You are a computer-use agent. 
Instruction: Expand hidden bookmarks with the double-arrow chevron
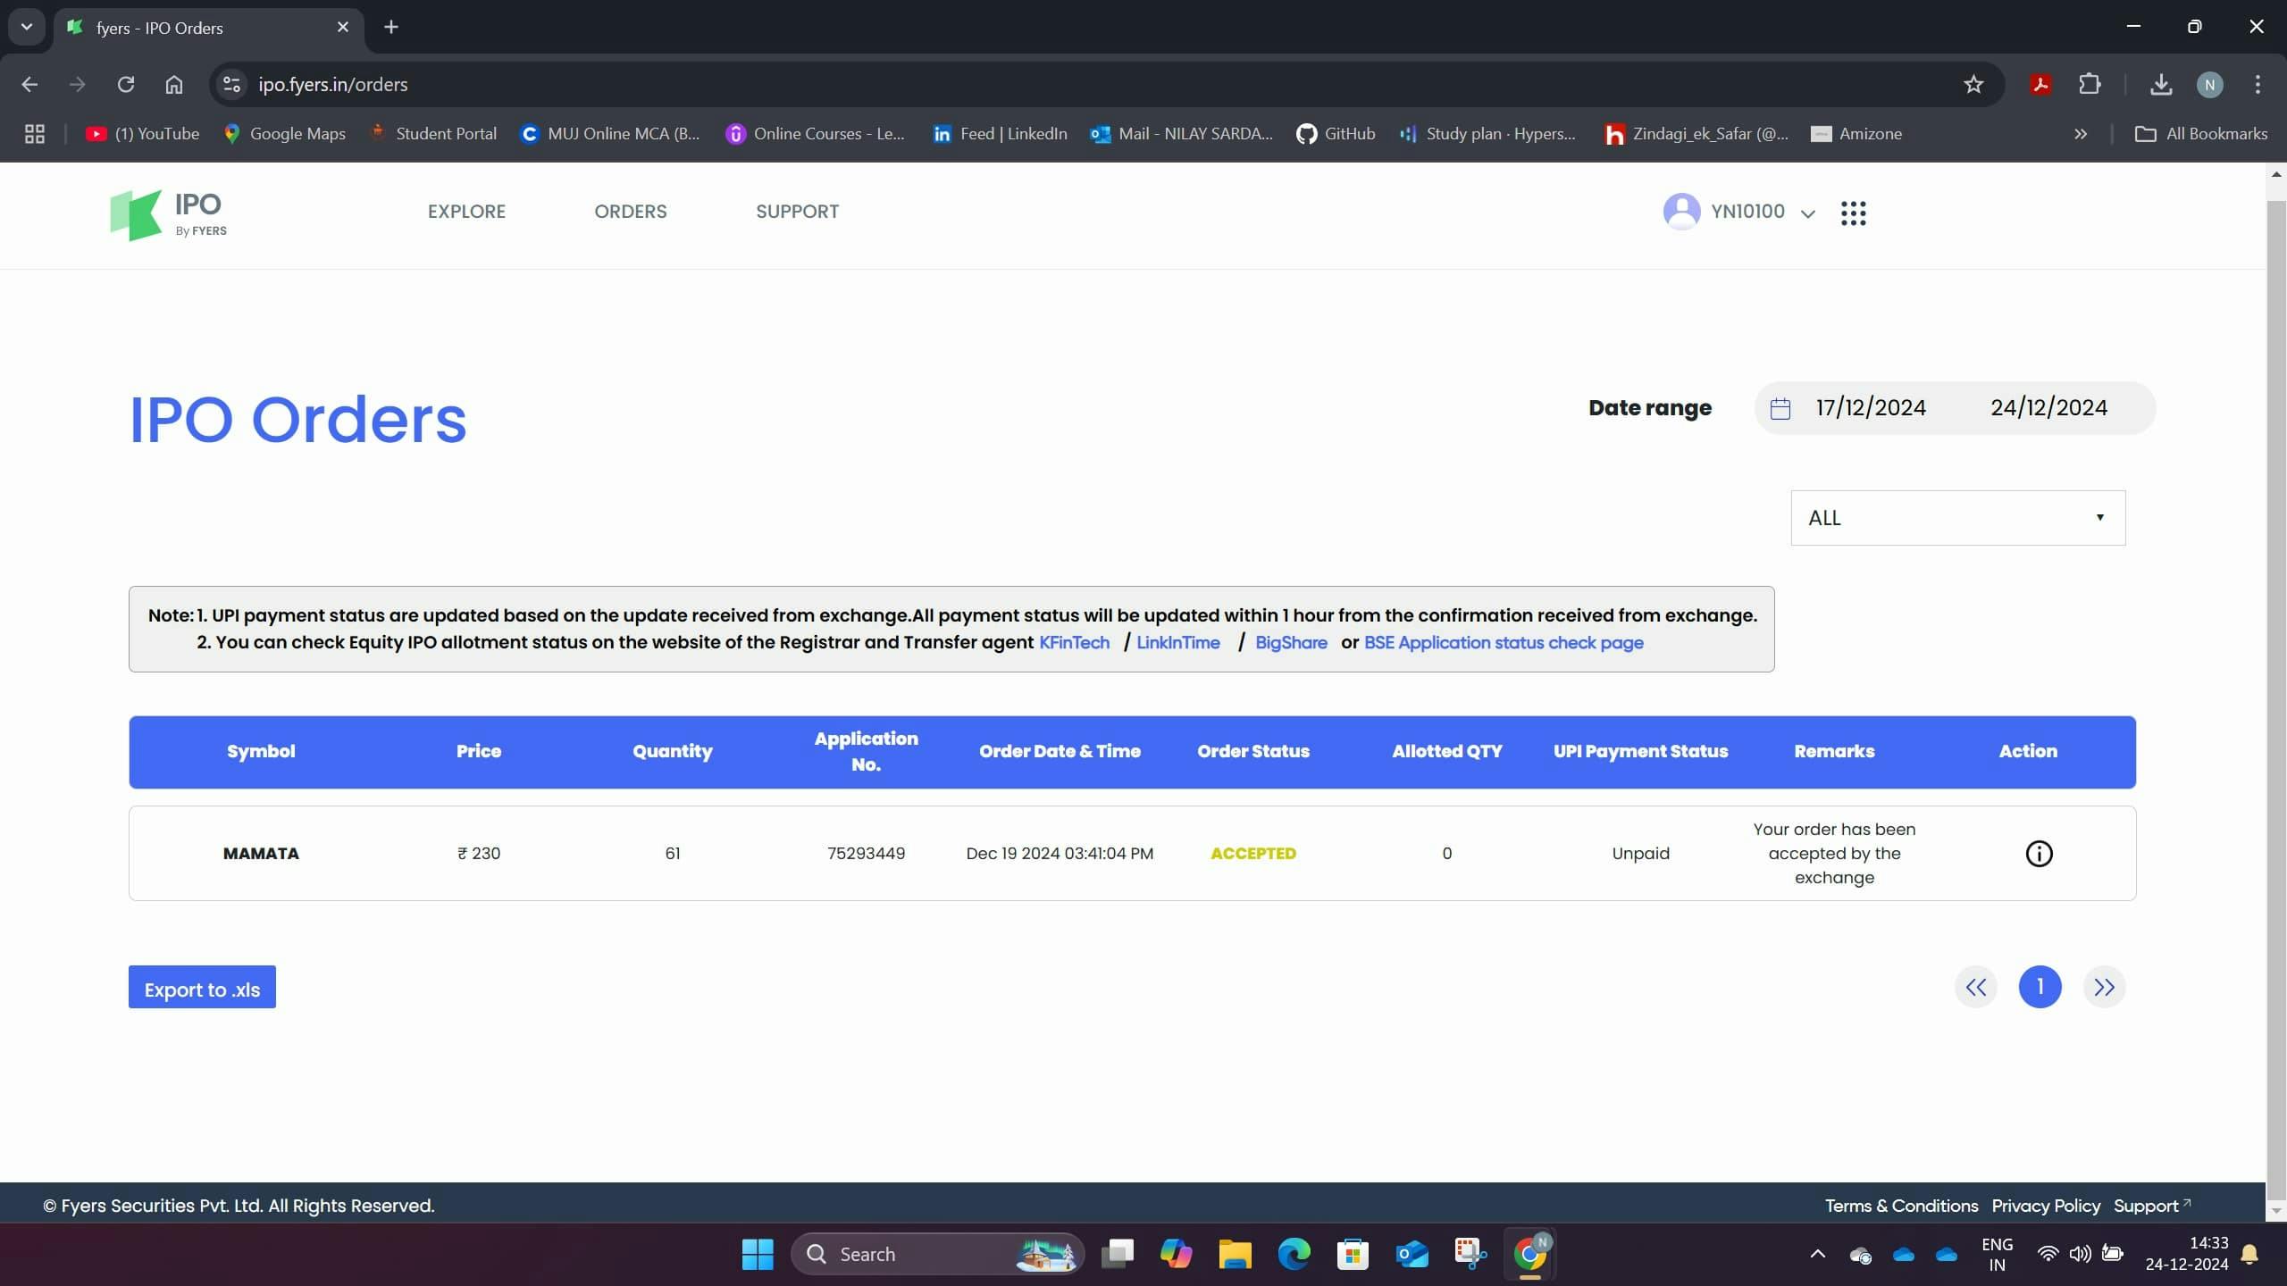[x=2082, y=133]
